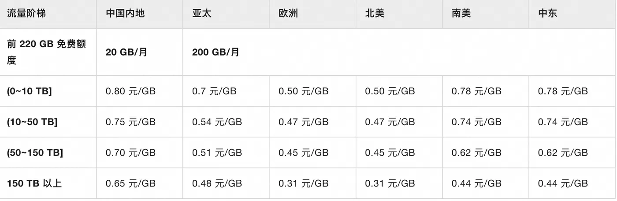
Task: Click 中东 price 0.44 元/GB
Action: coord(563,183)
